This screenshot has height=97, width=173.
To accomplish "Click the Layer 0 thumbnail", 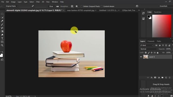I will (x=146, y=57).
